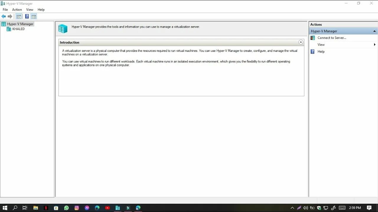This screenshot has height=212, width=378.
Task: Open the Hyper-V Manager title bar system icon
Action: coord(3,3)
